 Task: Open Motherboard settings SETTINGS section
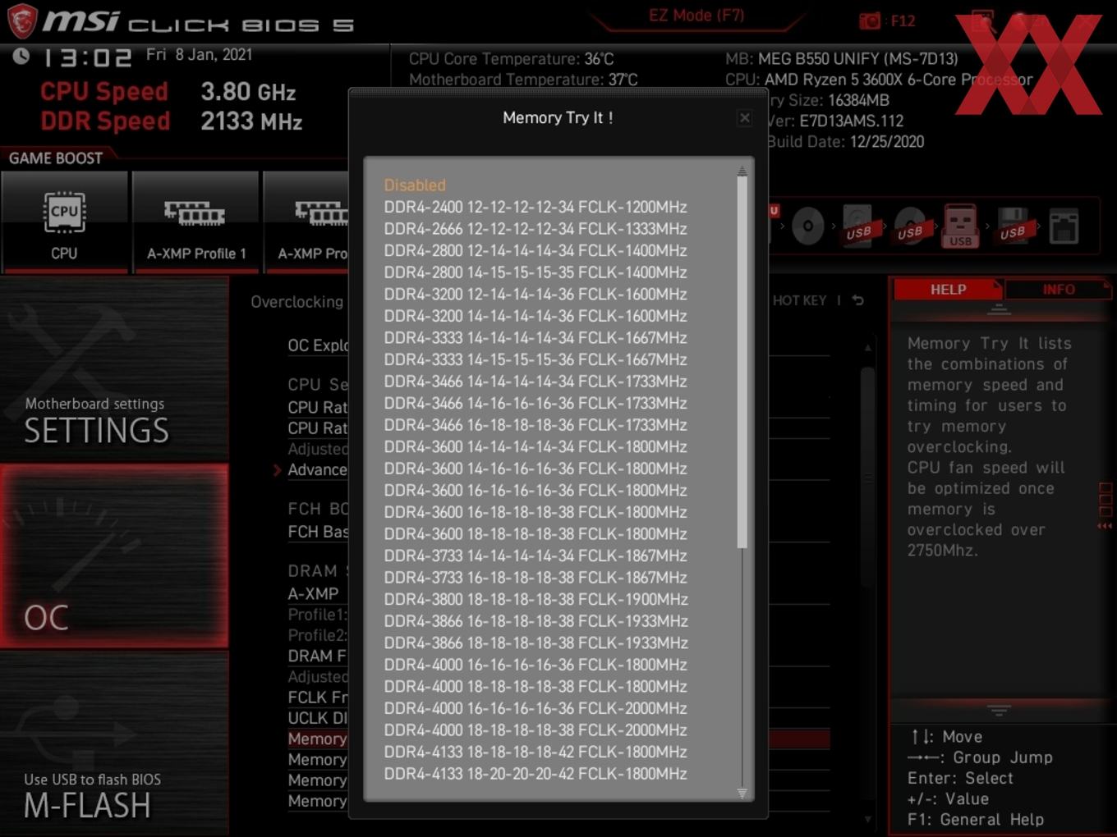114,369
